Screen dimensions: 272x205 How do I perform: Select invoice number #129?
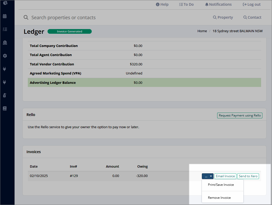pos(74,176)
